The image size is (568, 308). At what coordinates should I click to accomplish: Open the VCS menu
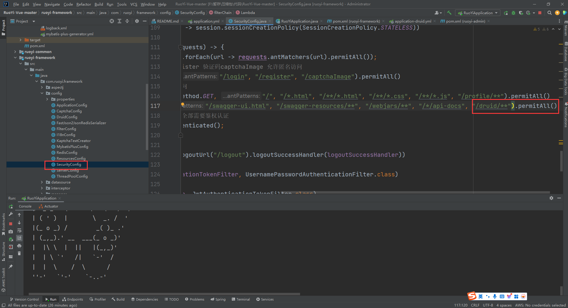tap(134, 4)
